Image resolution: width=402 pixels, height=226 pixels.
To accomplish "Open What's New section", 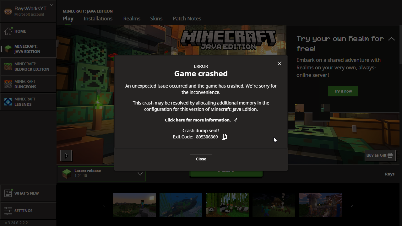I will 28,193.
